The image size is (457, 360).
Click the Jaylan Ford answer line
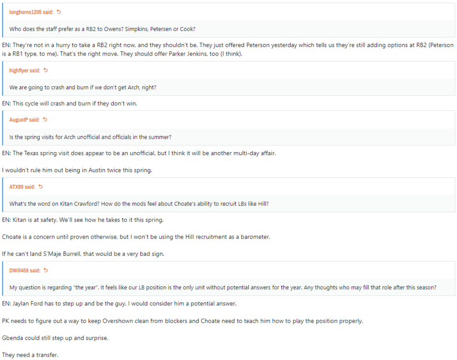[x=119, y=304]
